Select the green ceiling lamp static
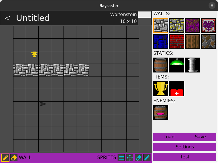 click(177, 65)
